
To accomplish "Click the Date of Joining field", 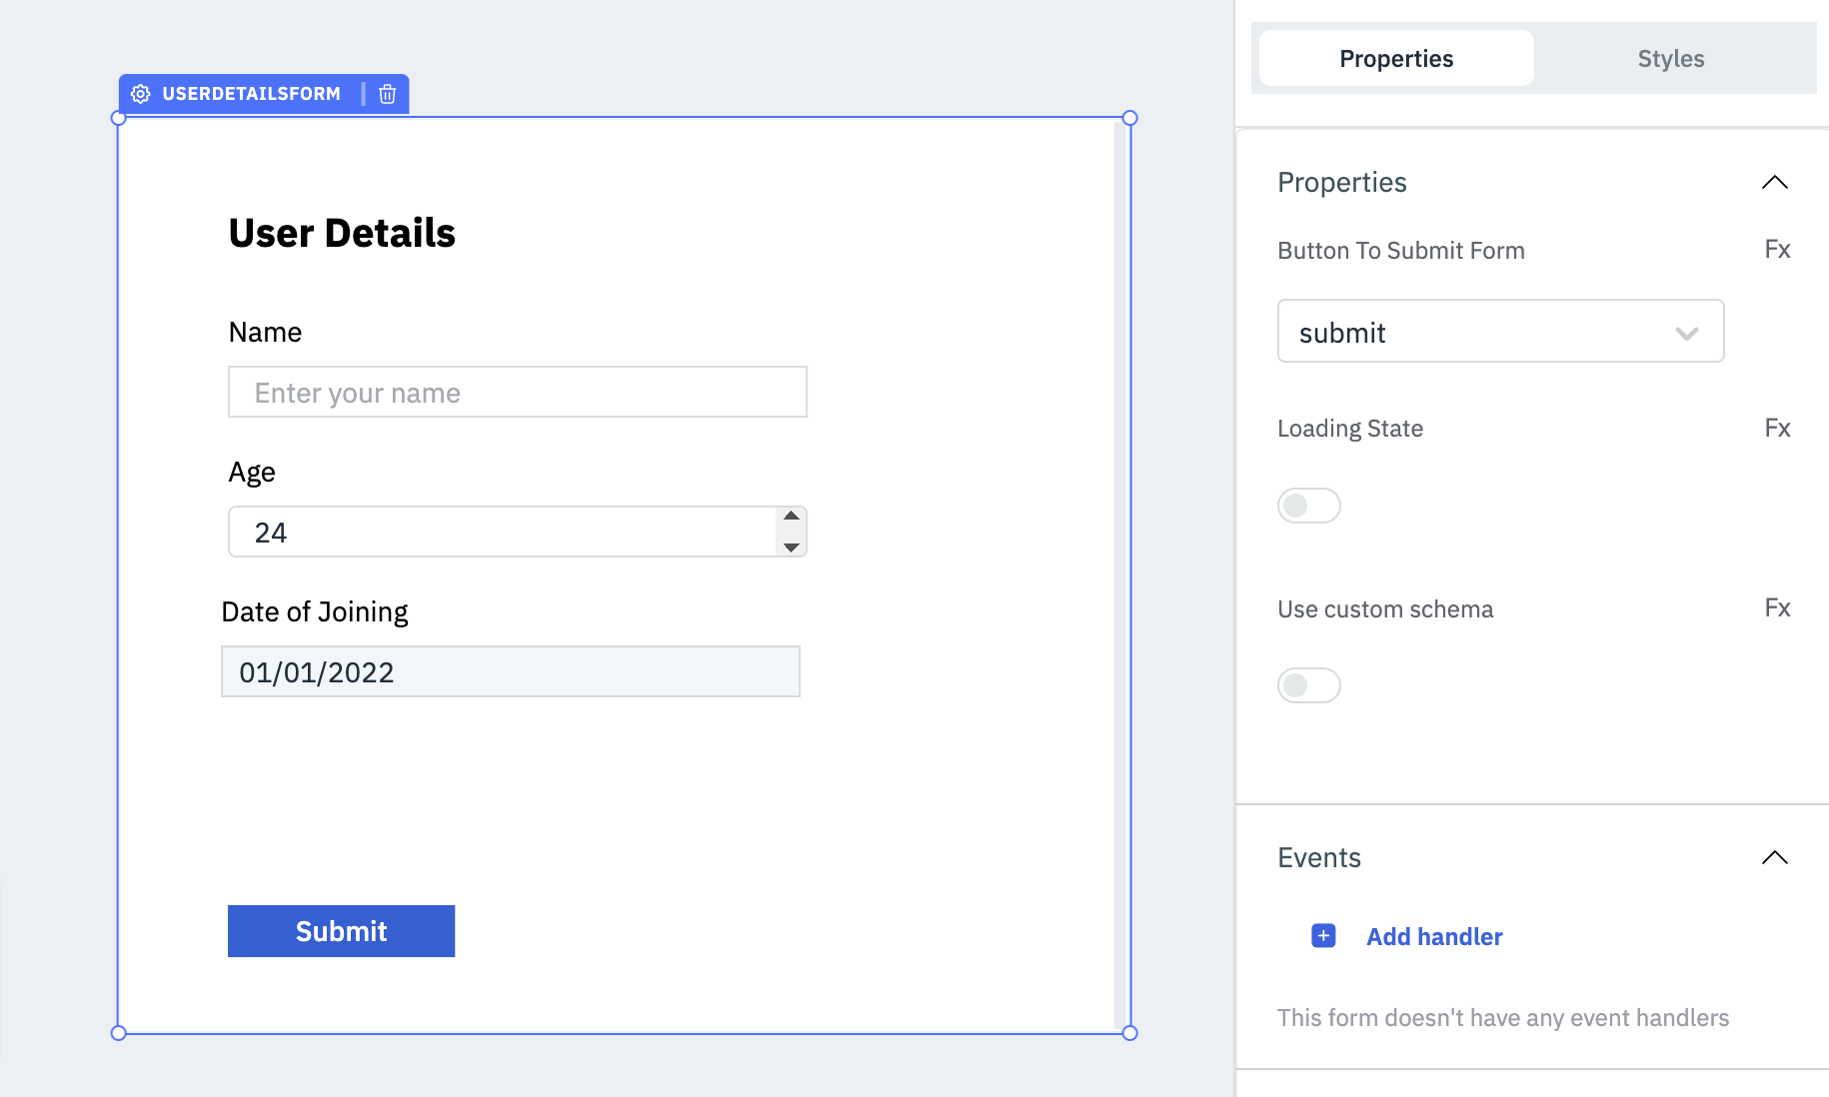I will (x=510, y=672).
